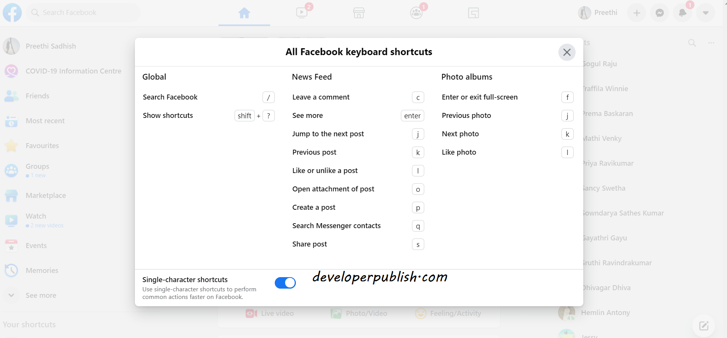727x338 pixels.
Task: Open the compose pencil icon bottom right
Action: [x=704, y=326]
